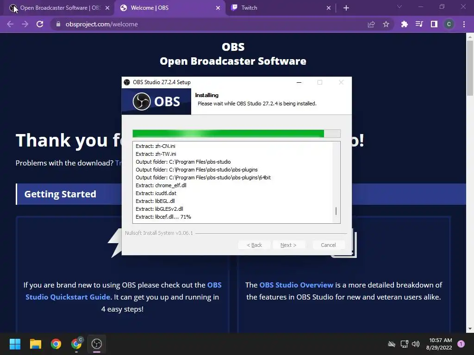Viewport: 474px width, 355px height.
Task: Open the OBS Studio Quickstart Guide link
Action: click(x=124, y=291)
